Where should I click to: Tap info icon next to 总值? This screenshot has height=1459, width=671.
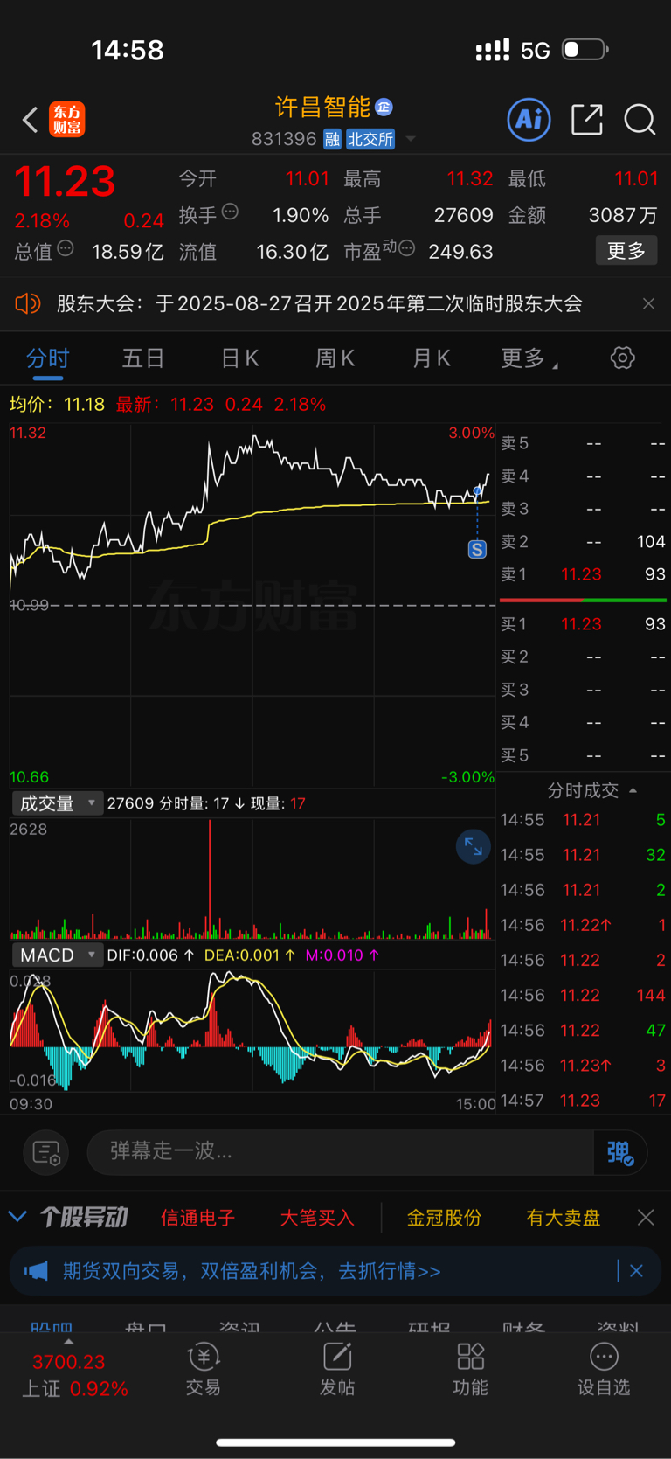click(x=66, y=248)
